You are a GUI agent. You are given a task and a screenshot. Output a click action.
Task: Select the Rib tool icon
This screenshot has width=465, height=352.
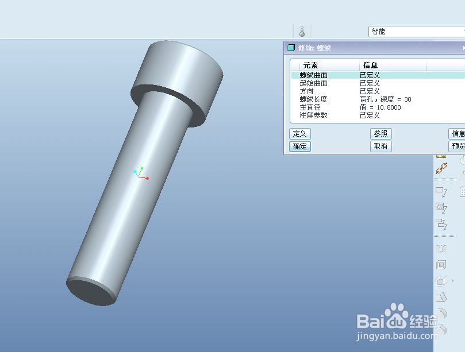pyautogui.click(x=441, y=281)
